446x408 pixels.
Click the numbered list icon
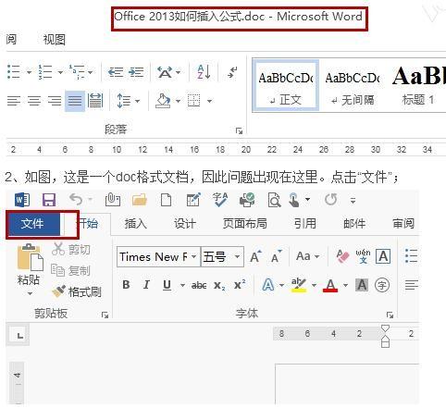[x=45, y=72]
